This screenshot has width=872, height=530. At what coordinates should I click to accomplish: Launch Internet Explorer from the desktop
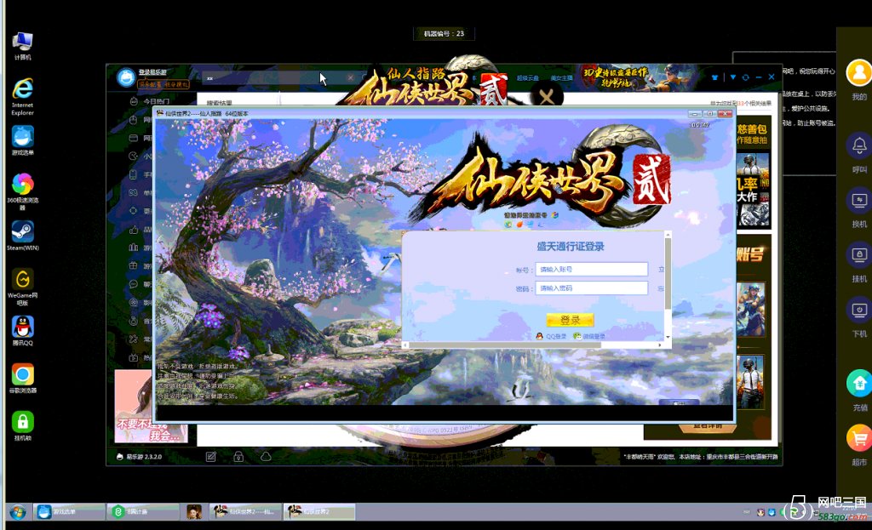[x=22, y=97]
